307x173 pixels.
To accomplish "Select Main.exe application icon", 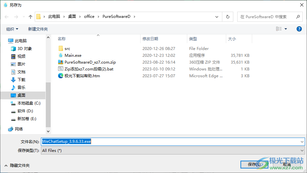I will click(x=61, y=55).
